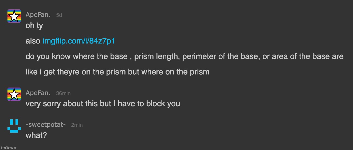Click the 2min timestamp

point(77,125)
